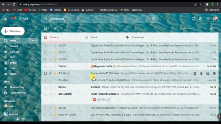This screenshot has height=124, width=221.
Task: Select the Upstox email checkbox
Action: 46,87
